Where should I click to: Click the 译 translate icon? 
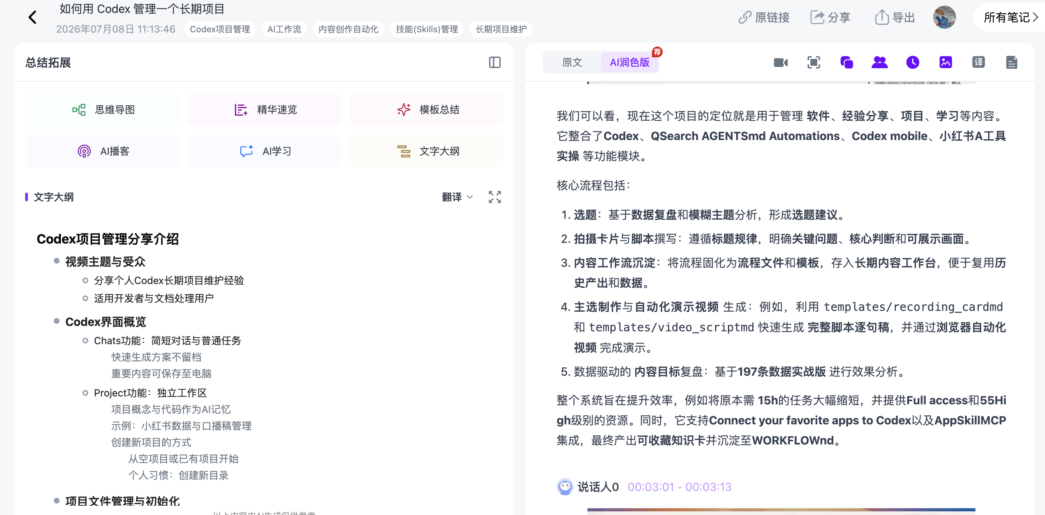click(978, 62)
